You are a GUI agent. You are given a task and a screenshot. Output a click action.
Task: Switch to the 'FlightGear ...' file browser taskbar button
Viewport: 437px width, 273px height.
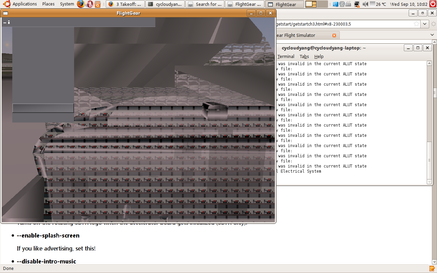pyautogui.click(x=245, y=4)
